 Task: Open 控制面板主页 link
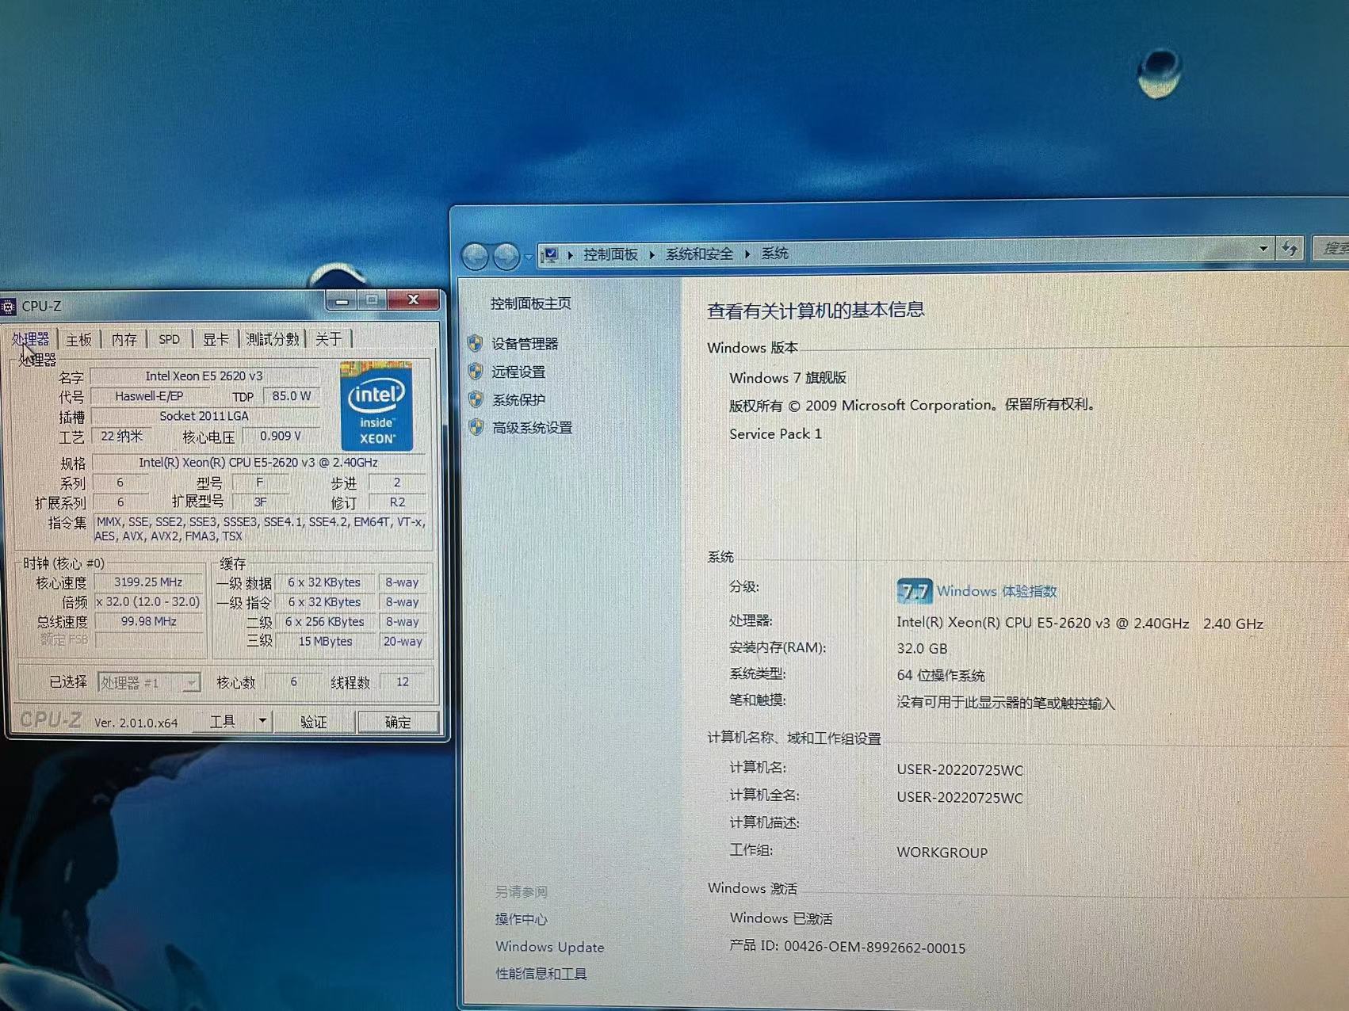click(530, 303)
